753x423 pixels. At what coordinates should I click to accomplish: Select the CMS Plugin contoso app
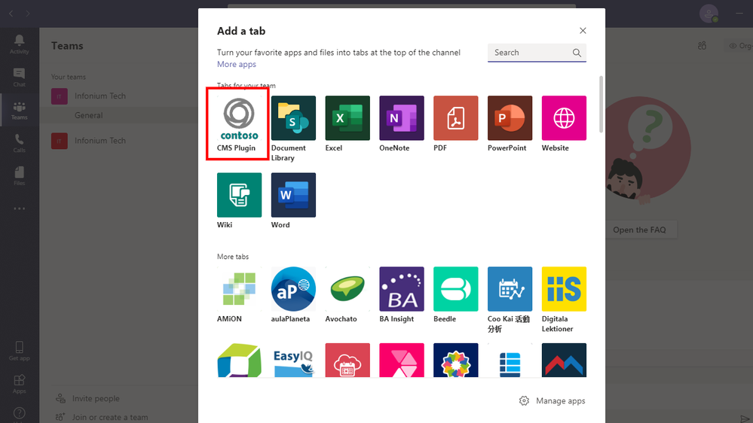click(x=239, y=123)
